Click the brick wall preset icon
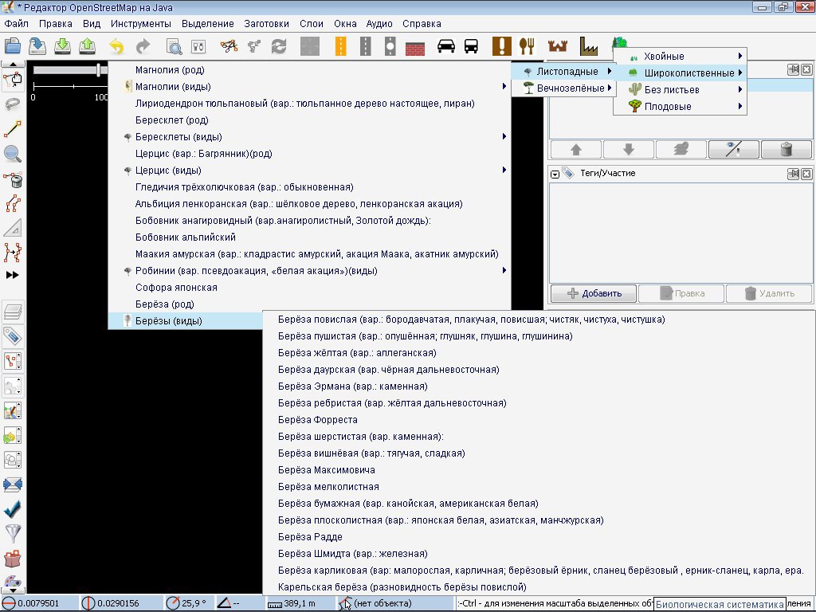Screen dimensions: 816x612 tap(415, 46)
